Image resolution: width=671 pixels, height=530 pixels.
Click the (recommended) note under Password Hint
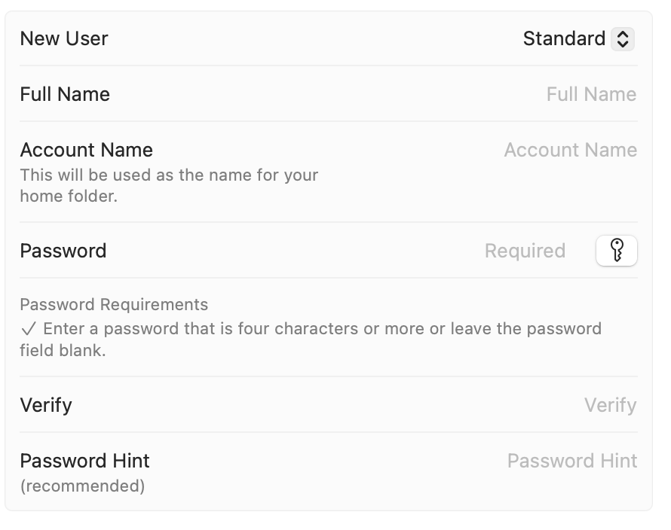82,486
